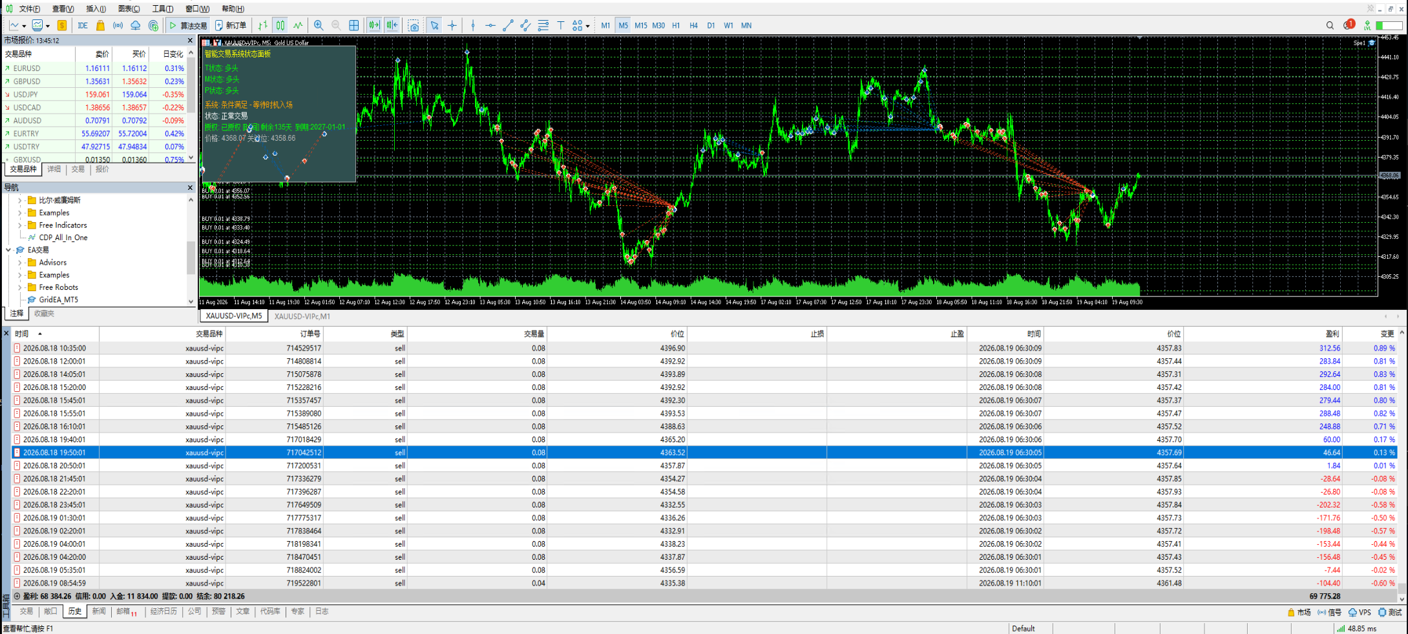Open the 交易 tab in toolbox

coord(26,611)
